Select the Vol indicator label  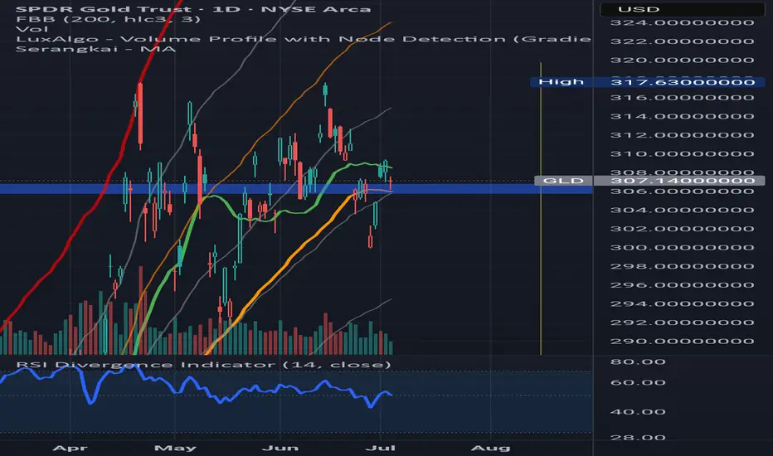pyautogui.click(x=32, y=29)
